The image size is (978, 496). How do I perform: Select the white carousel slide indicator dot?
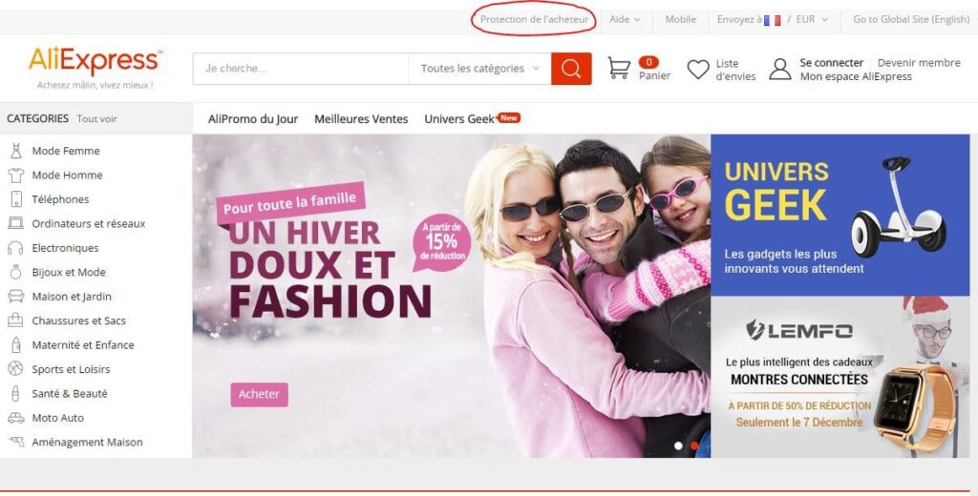coord(679,445)
